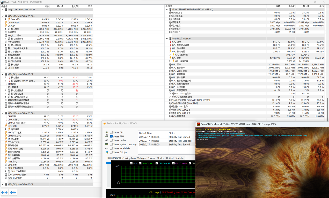Click the thermometer icon beside GPU 温度
The image size is (329, 198).
point(170,42)
